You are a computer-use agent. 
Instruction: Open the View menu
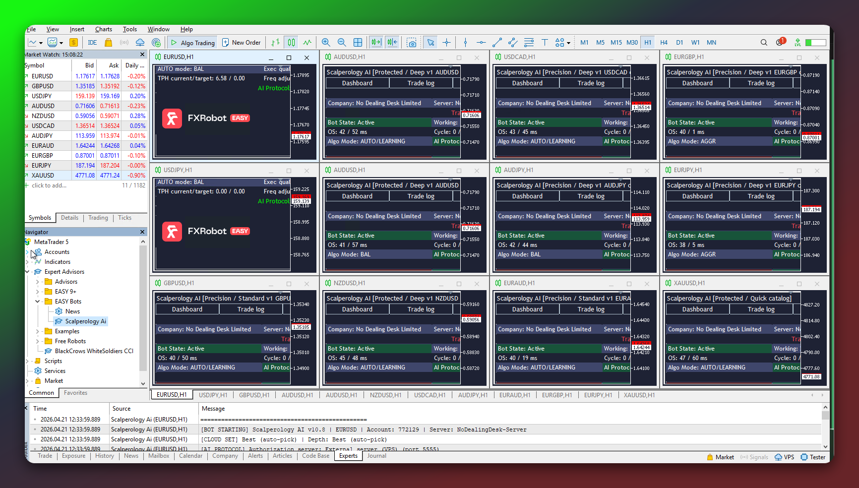tap(53, 29)
